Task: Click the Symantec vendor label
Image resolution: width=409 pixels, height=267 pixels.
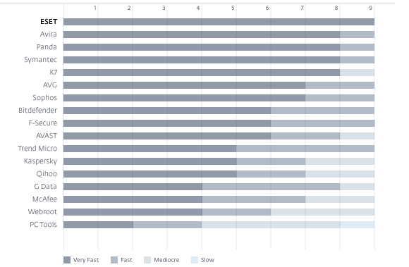Action: click(40, 60)
